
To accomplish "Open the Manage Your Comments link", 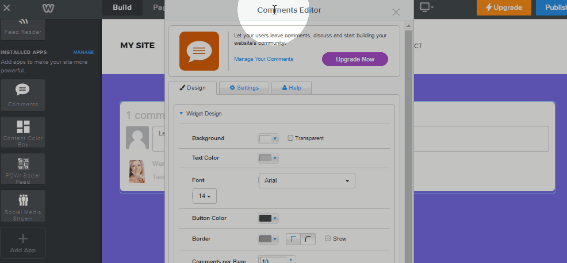I will click(x=263, y=59).
